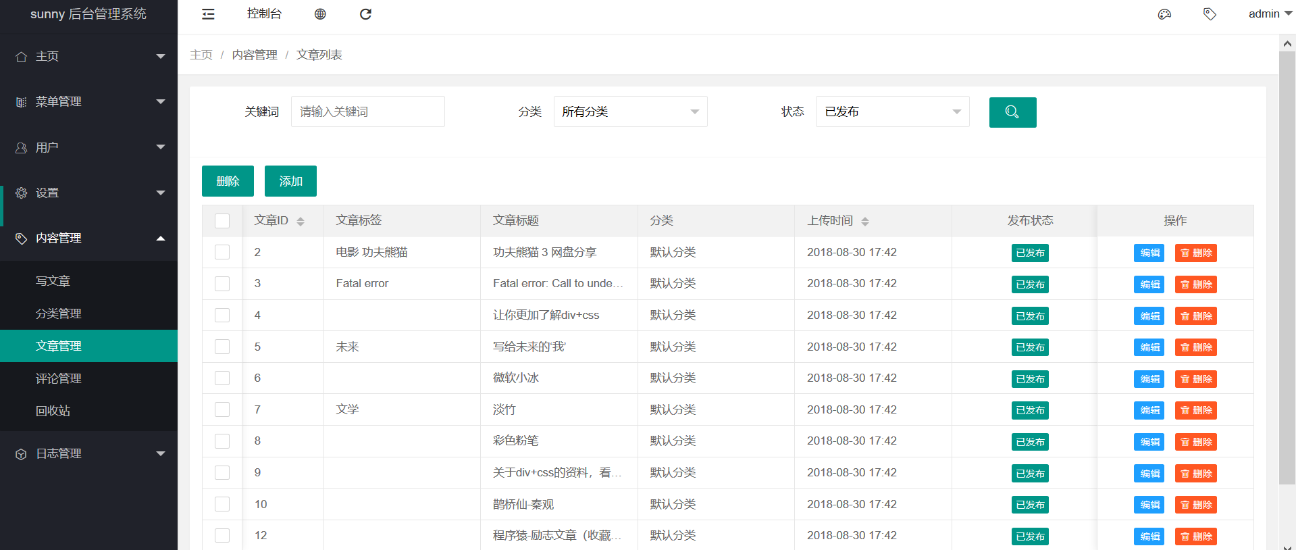Open the theme palette icon
1296x550 pixels.
(1164, 14)
